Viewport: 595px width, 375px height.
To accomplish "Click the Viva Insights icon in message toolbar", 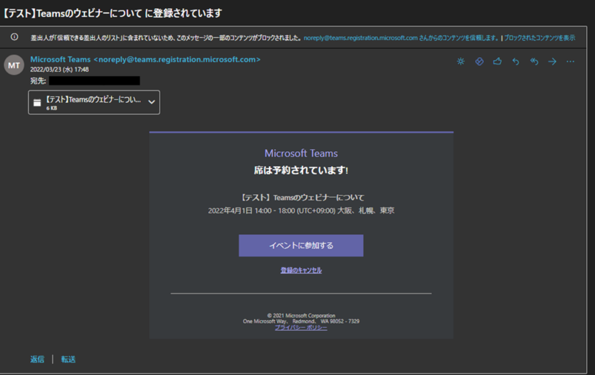I will click(479, 62).
